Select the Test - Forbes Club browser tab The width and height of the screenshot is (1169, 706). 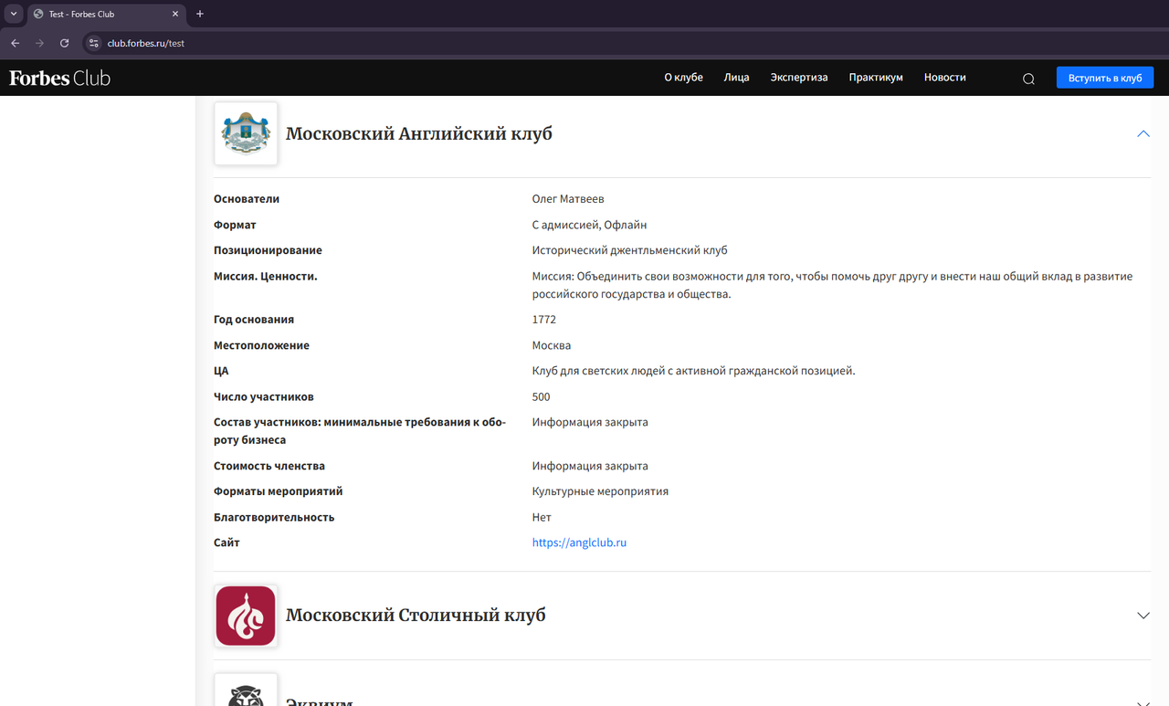(106, 14)
